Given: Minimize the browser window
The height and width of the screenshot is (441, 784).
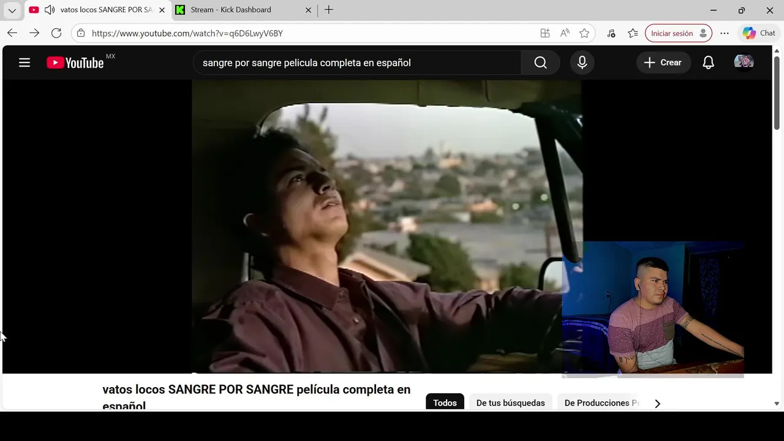Looking at the screenshot, I should click(713, 10).
